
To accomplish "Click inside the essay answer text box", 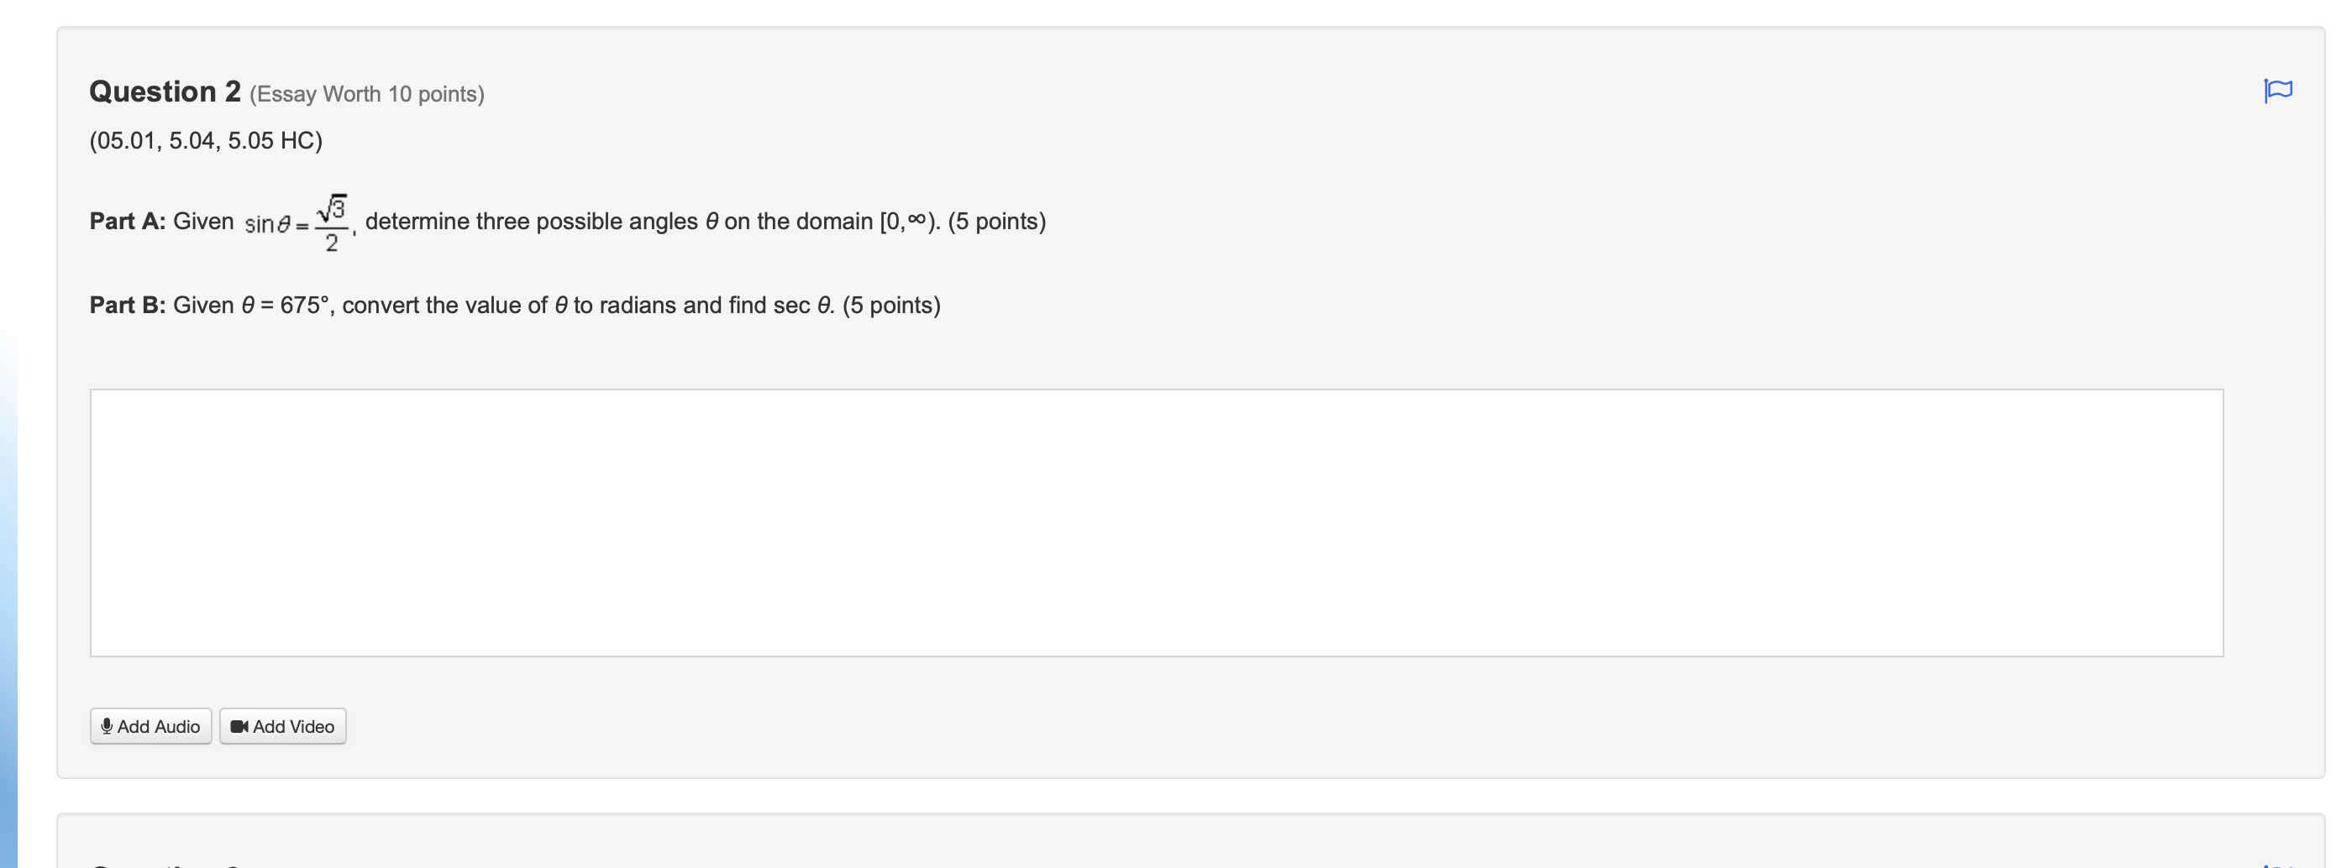I will coord(1156,523).
